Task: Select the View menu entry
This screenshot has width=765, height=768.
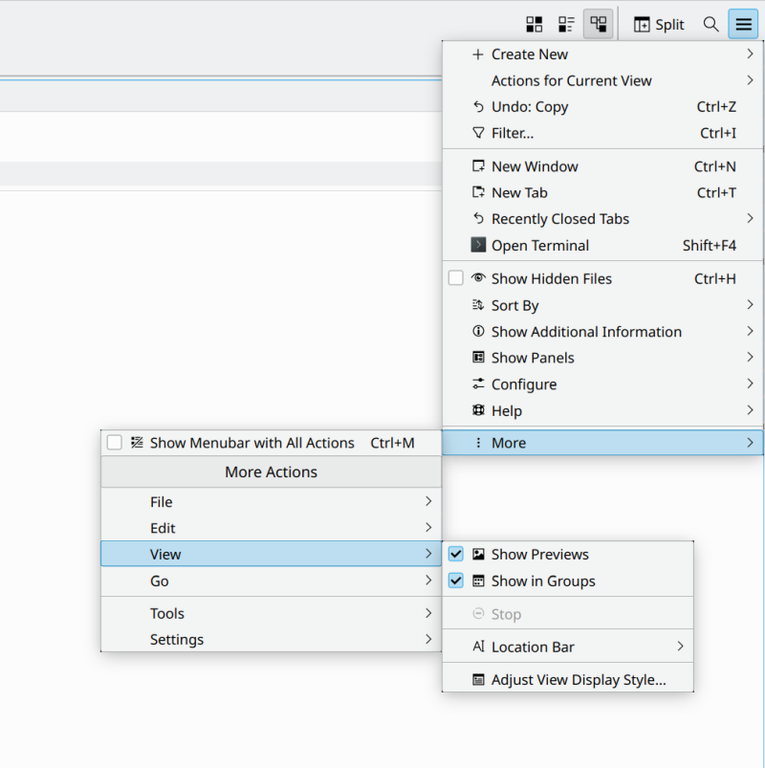Action: [x=166, y=554]
